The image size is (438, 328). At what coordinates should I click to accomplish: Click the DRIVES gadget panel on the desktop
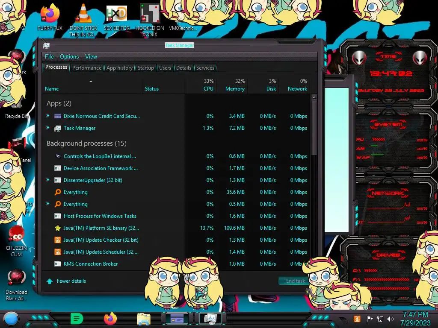(388, 270)
